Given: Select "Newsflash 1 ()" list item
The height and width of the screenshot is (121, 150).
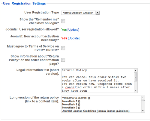Looking at the screenshot, I should tap(101, 101).
